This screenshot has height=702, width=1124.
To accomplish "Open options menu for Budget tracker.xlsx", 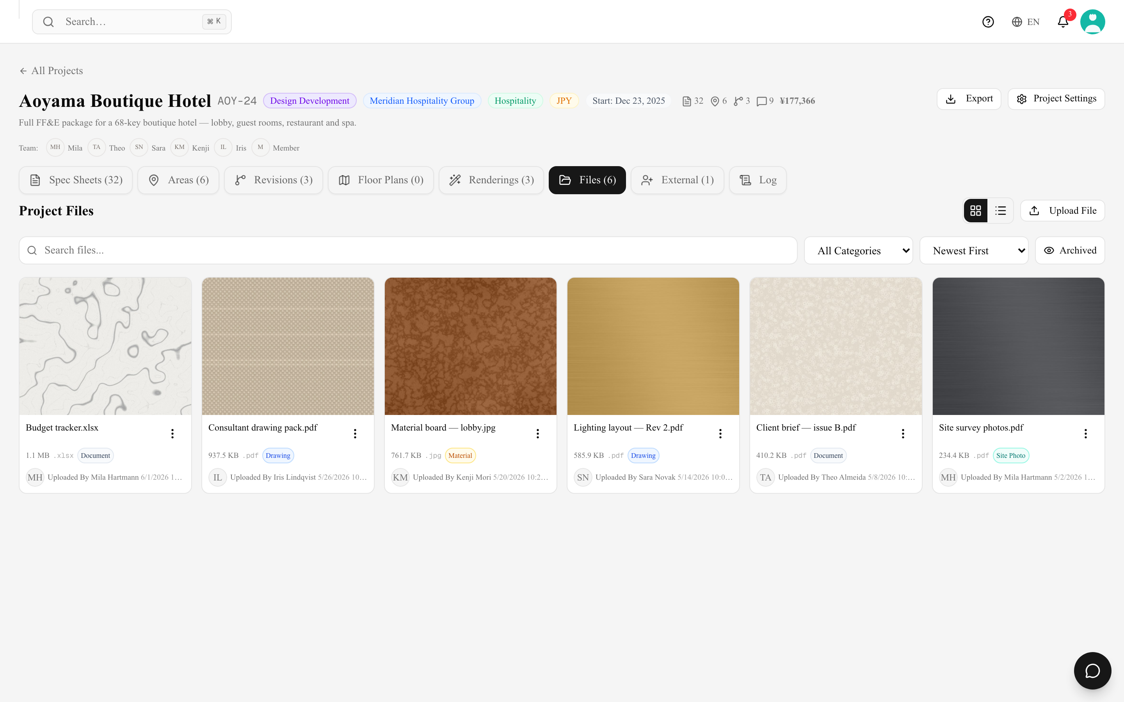I will point(173,433).
